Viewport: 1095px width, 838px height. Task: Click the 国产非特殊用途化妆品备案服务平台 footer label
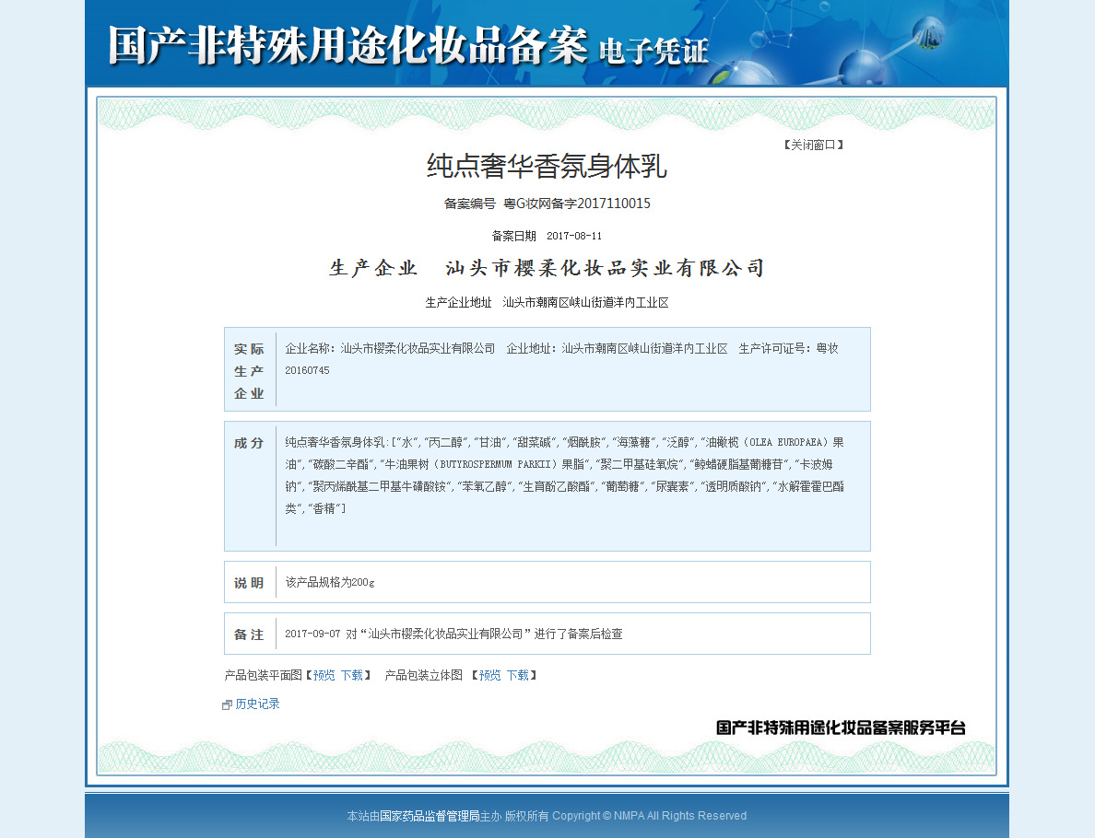coord(841,727)
